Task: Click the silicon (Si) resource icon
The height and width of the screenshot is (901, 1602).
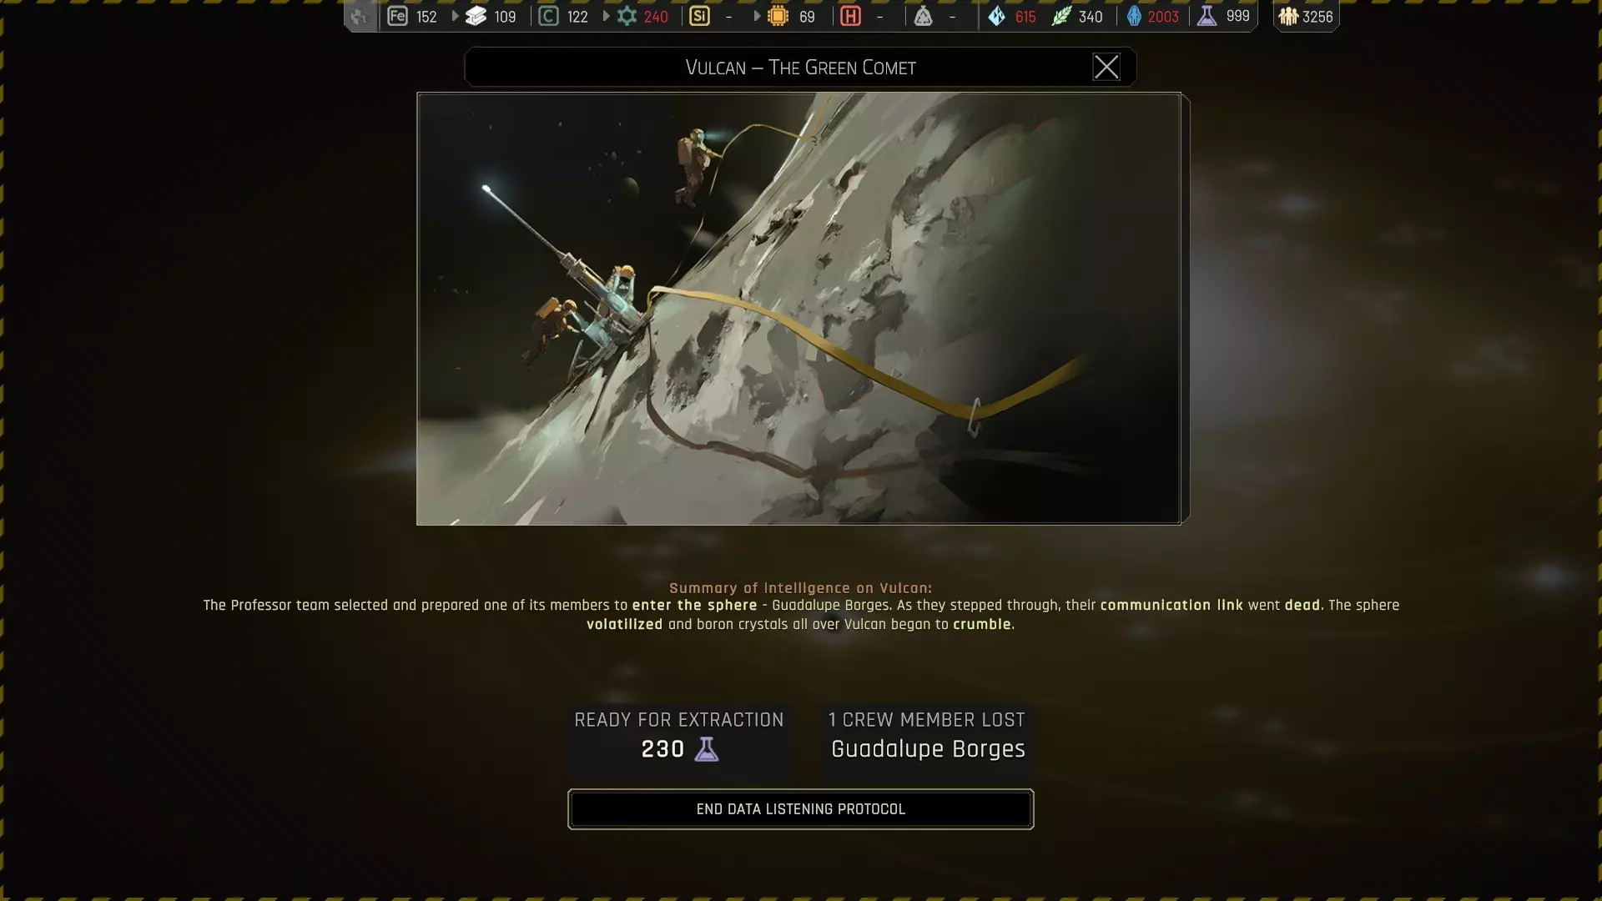Action: point(699,16)
